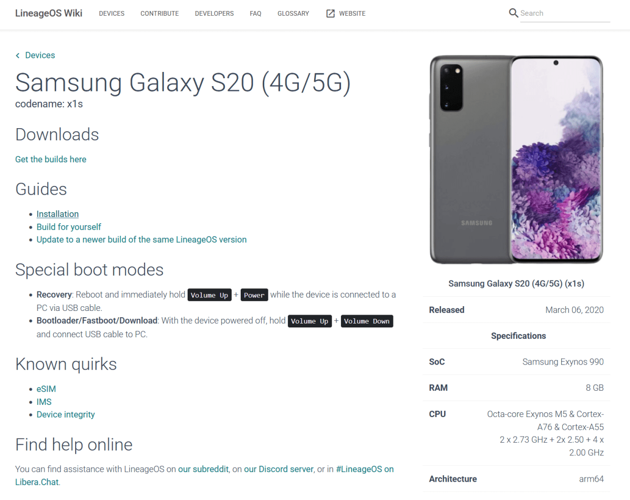
Task: Open the eSIM quirk page
Action: 46,389
